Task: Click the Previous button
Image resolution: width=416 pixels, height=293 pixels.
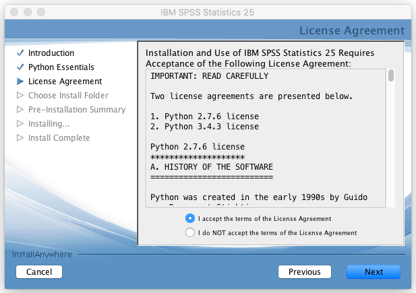Action: click(305, 272)
